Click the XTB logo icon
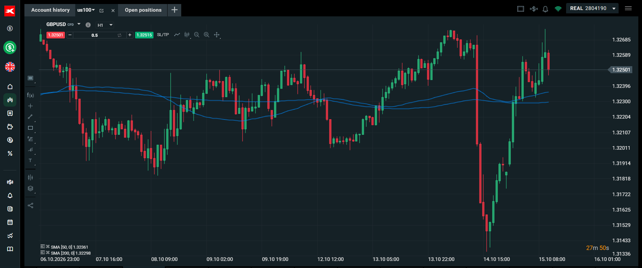The width and height of the screenshot is (642, 268). tap(10, 11)
